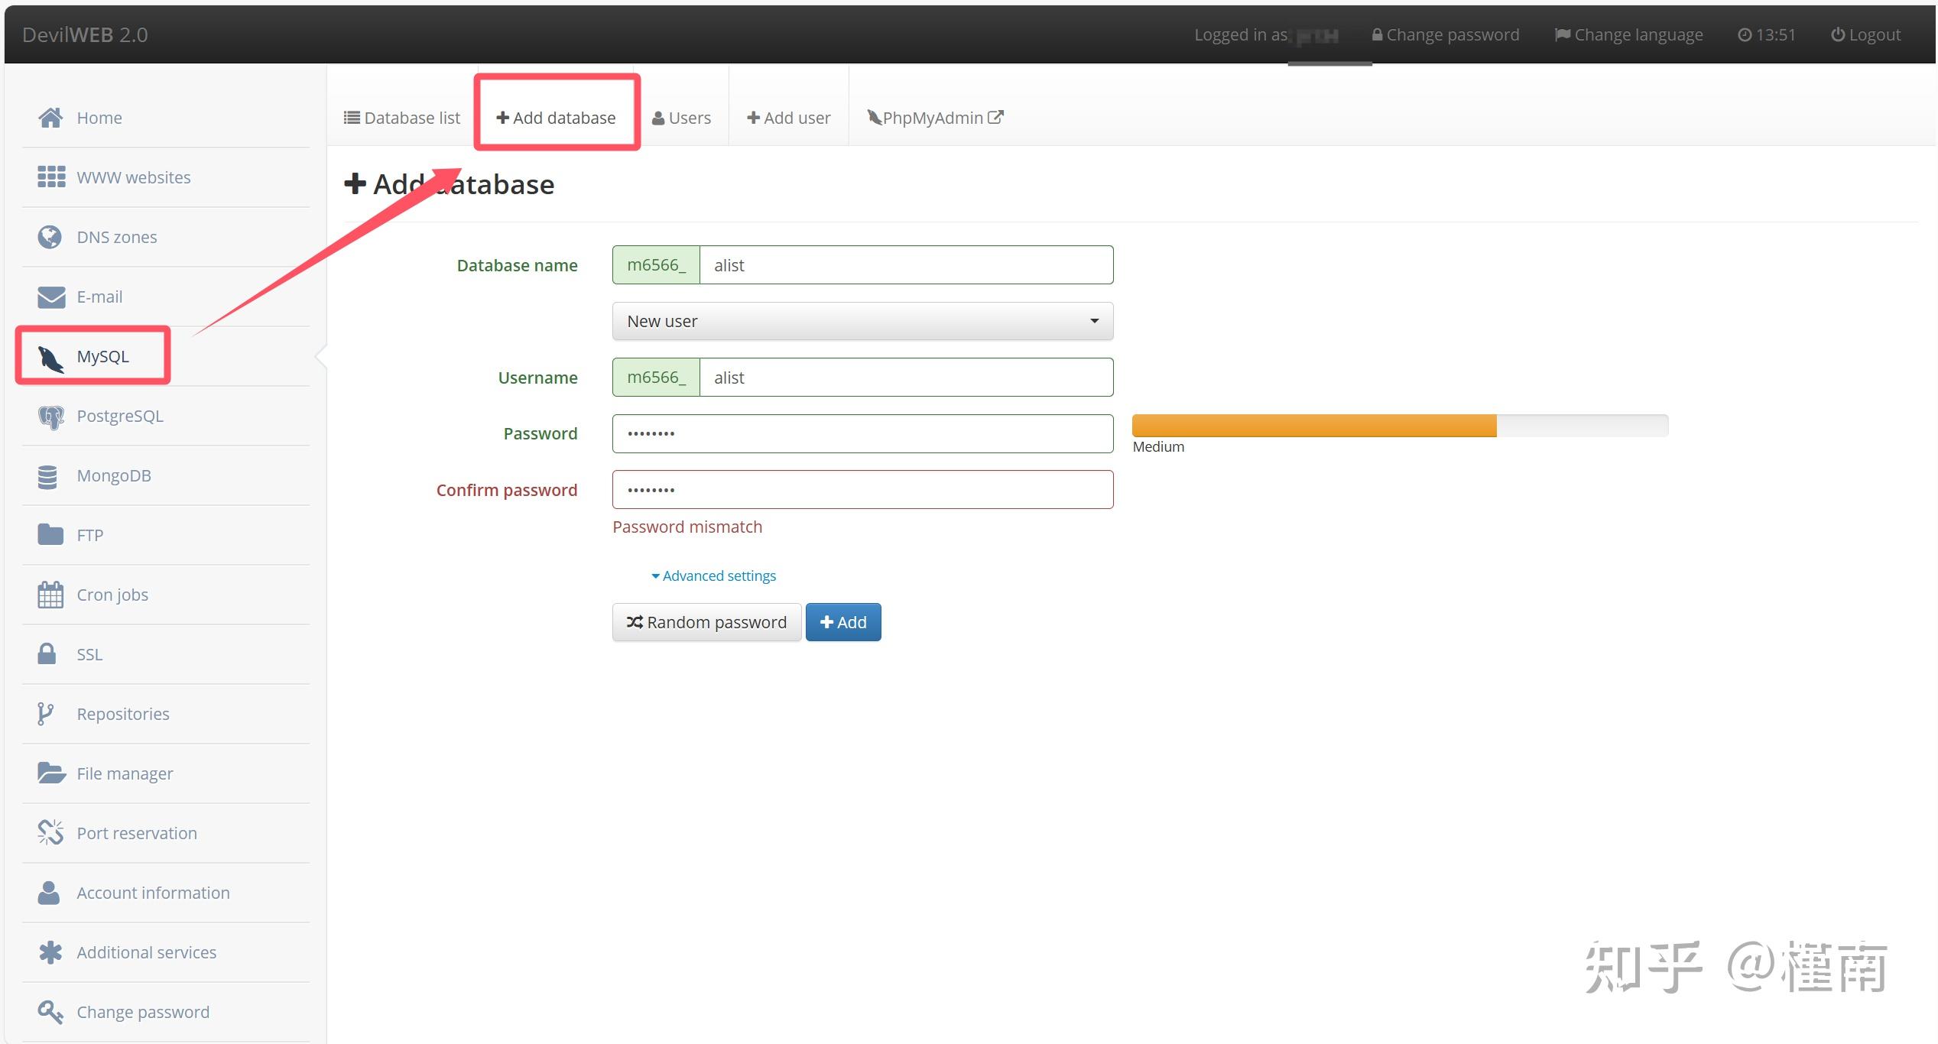Click the Random password button
The image size is (1938, 1044).
tap(706, 622)
